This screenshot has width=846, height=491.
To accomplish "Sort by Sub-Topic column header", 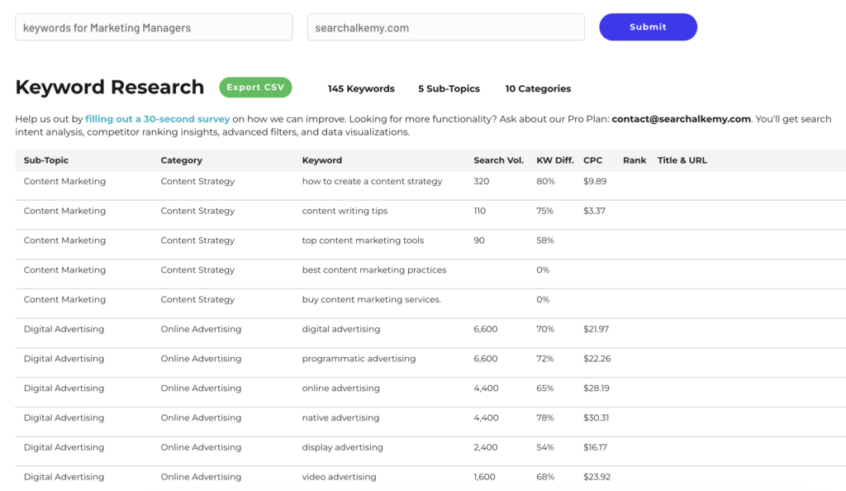I will [x=46, y=160].
